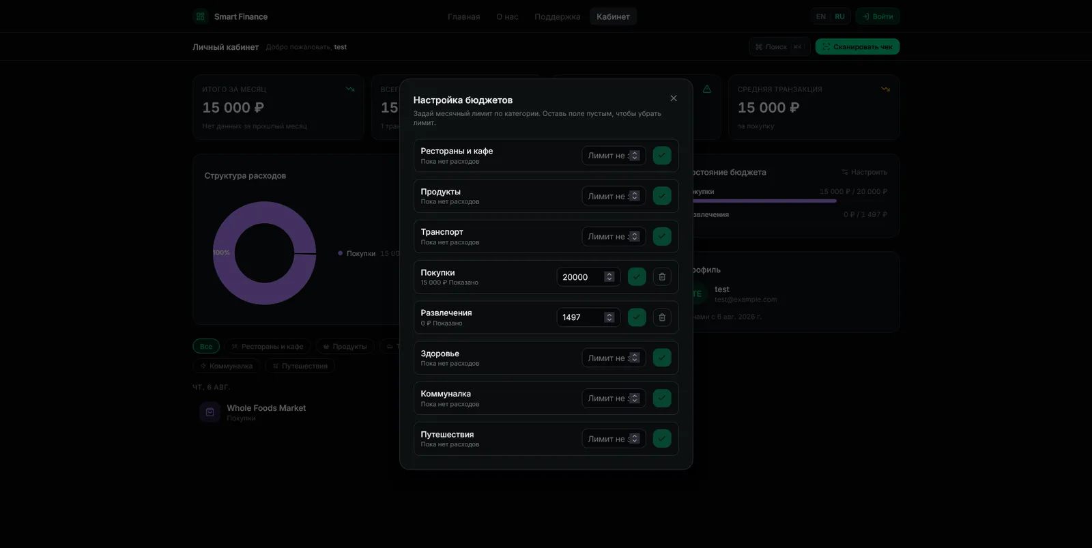The width and height of the screenshot is (1092, 548).
Task: Confirm the Развлечения limit of 1497
Action: 637,317
